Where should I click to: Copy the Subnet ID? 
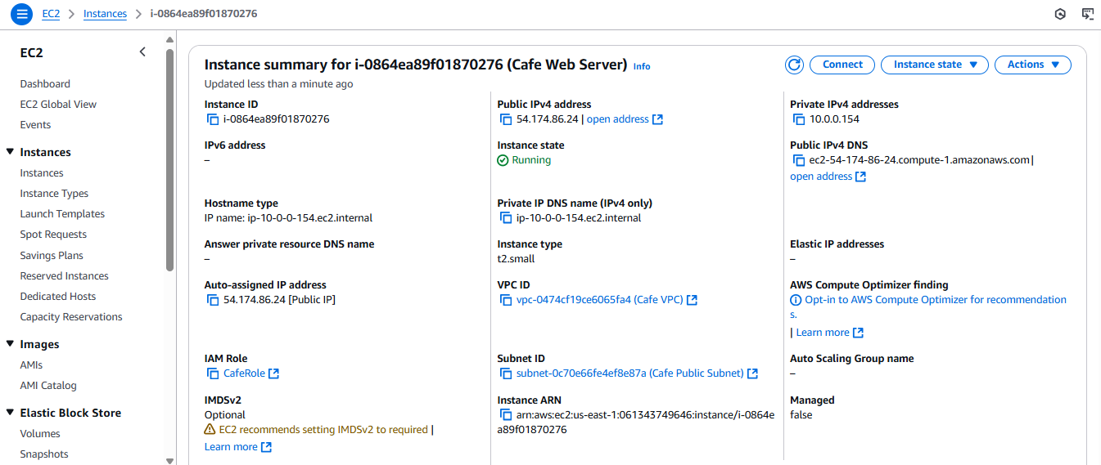(506, 373)
